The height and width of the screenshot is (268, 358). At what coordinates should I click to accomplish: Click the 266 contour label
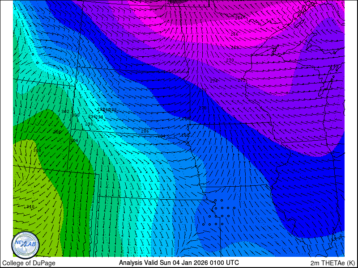(234, 34)
